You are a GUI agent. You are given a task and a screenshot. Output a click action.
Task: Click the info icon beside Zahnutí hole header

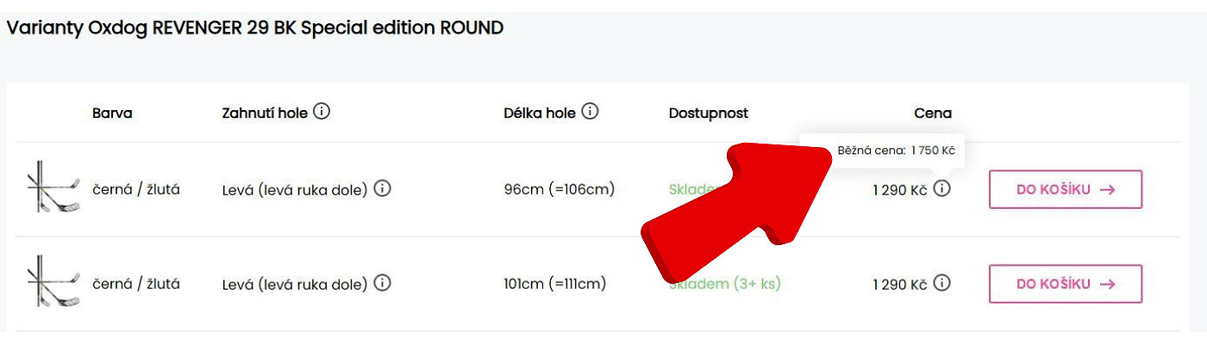322,112
